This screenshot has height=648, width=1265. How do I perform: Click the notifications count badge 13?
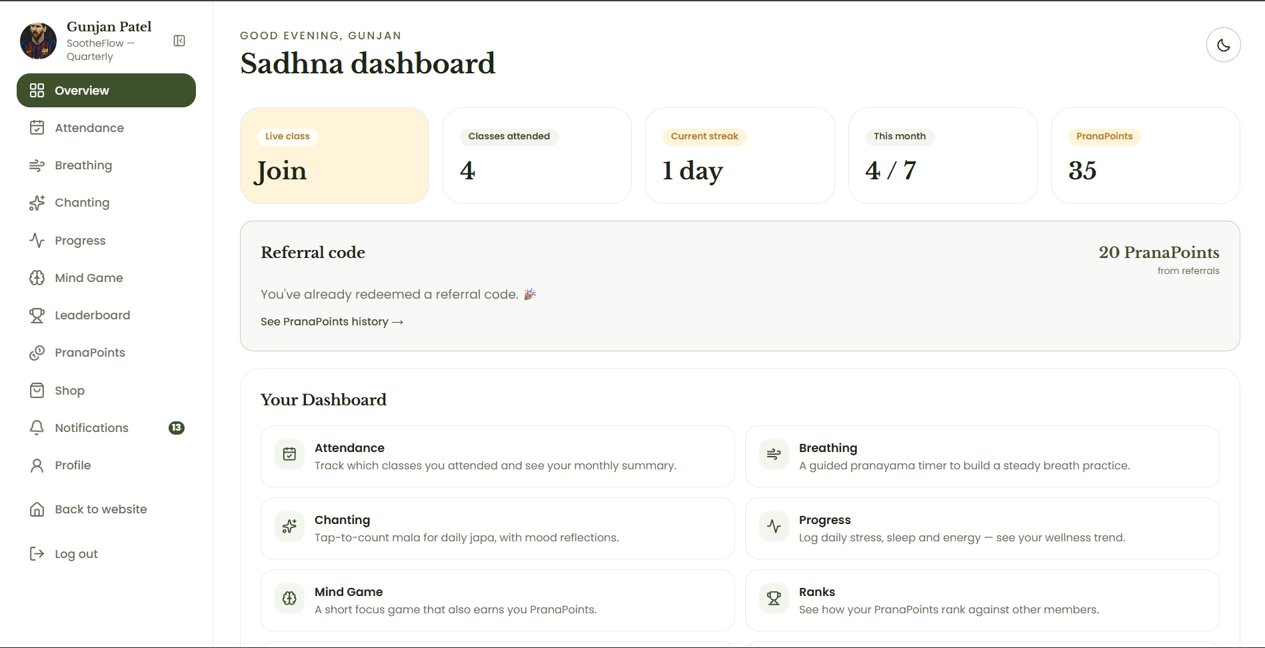pos(177,428)
